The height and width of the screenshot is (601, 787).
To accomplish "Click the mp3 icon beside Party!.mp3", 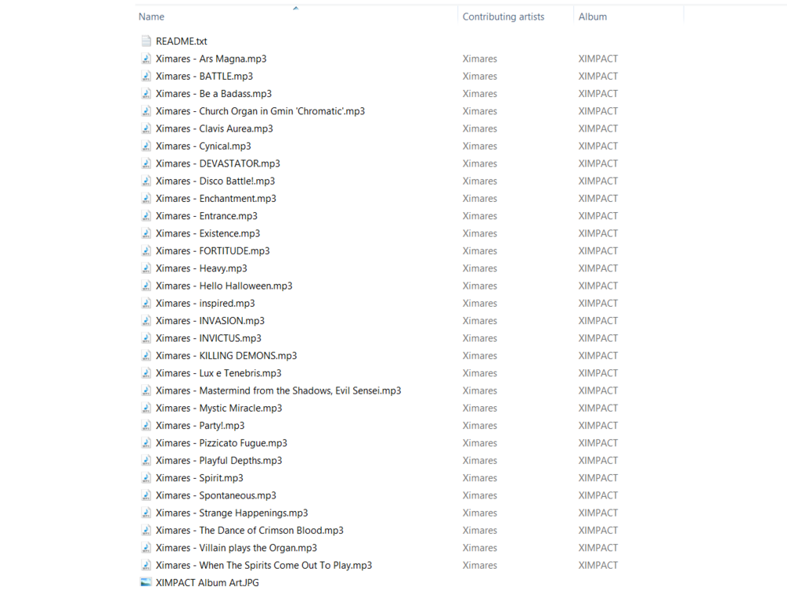I will (x=146, y=426).
